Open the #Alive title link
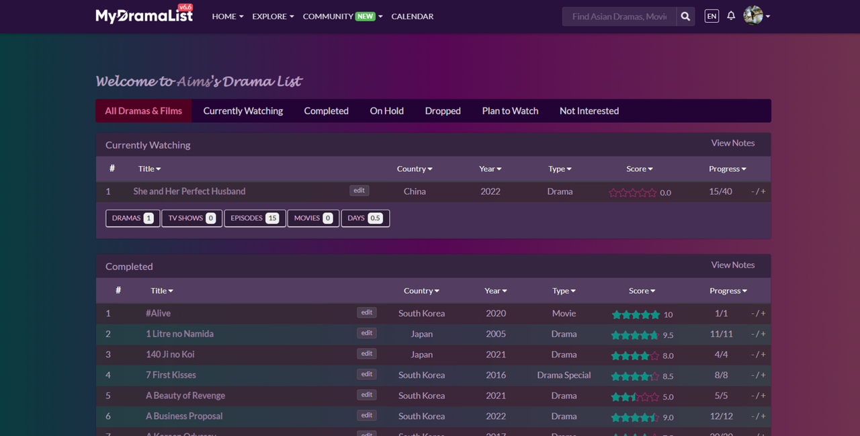Screen dimensions: 860x436 158,313
